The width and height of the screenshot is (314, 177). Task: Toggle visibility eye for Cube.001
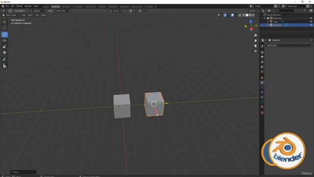(x=311, y=25)
